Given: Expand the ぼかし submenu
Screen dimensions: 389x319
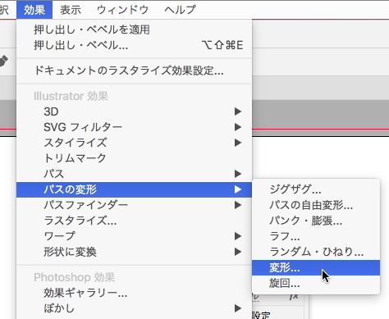Looking at the screenshot, I should [x=134, y=308].
